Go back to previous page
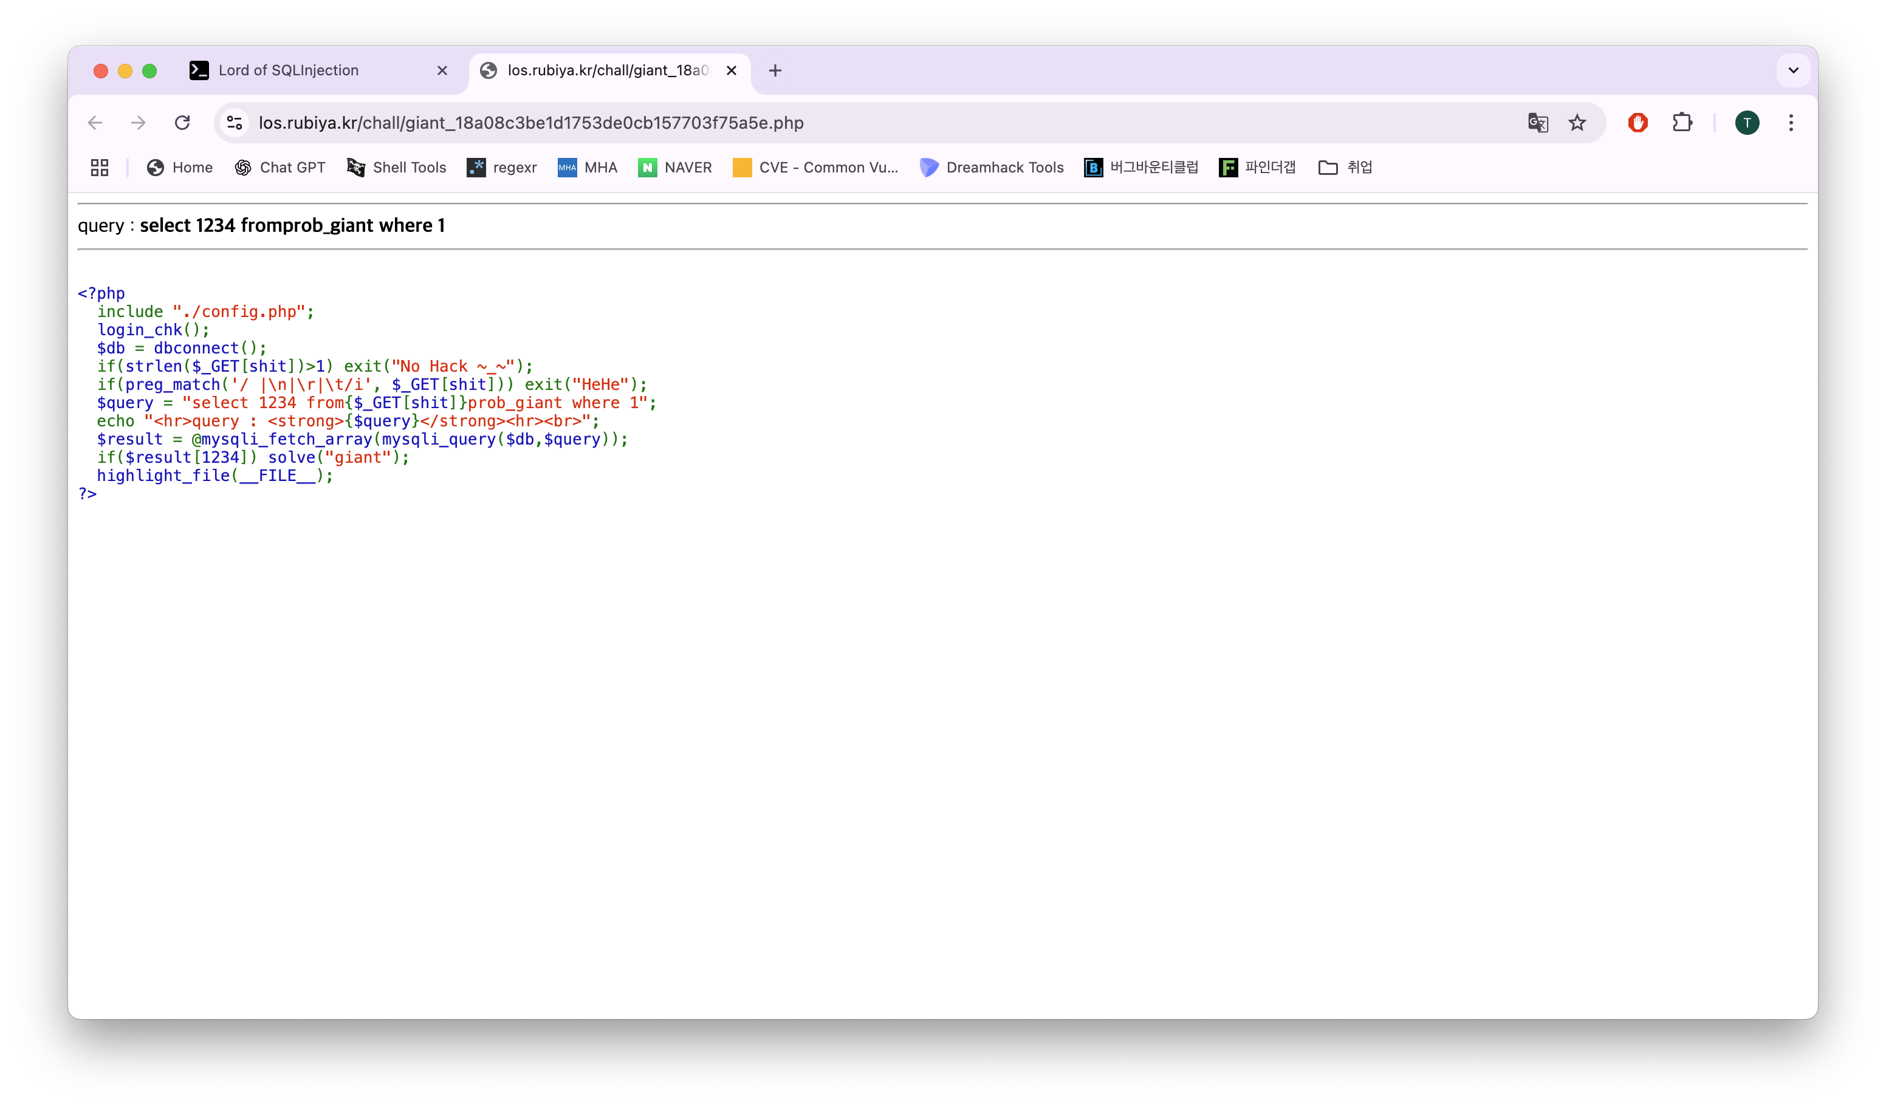The width and height of the screenshot is (1886, 1109). click(95, 123)
